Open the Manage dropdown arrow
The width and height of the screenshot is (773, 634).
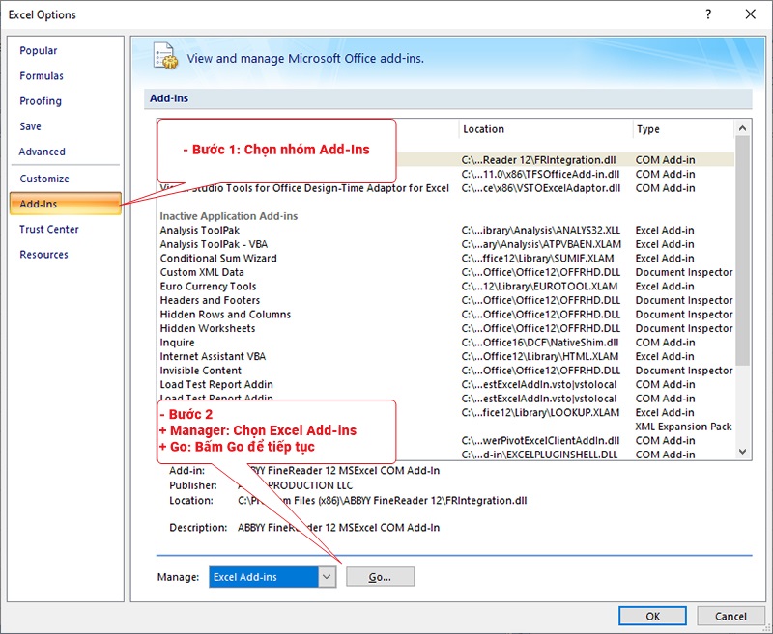click(x=327, y=577)
